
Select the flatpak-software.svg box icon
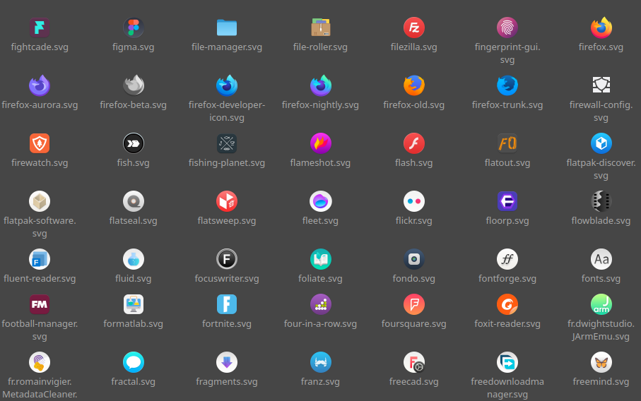tap(40, 201)
